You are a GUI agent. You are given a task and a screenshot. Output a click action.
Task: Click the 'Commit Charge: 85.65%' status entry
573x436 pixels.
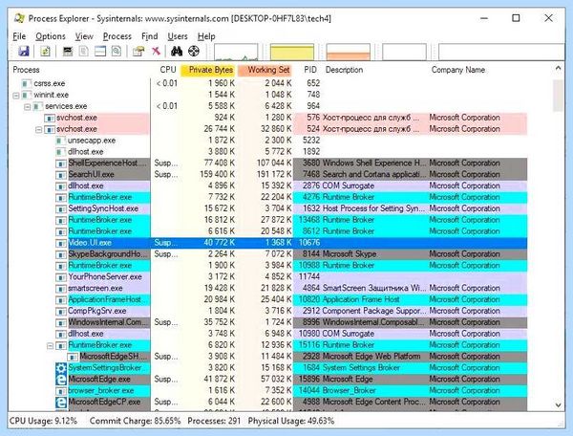click(135, 421)
